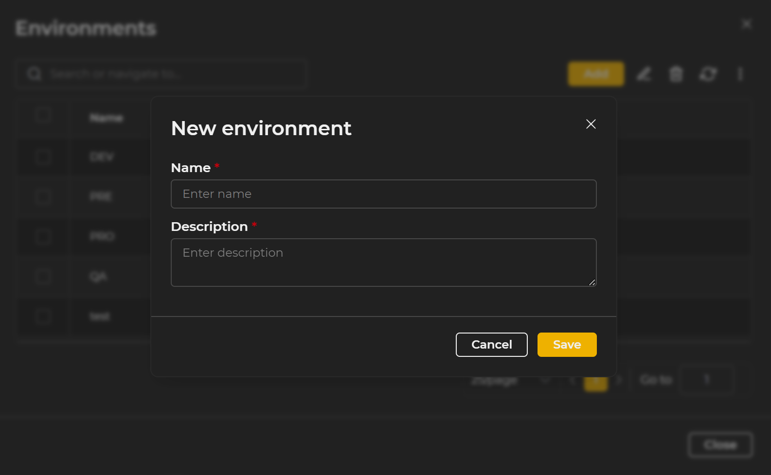Close the Environments window with top X
The height and width of the screenshot is (475, 771).
click(747, 24)
